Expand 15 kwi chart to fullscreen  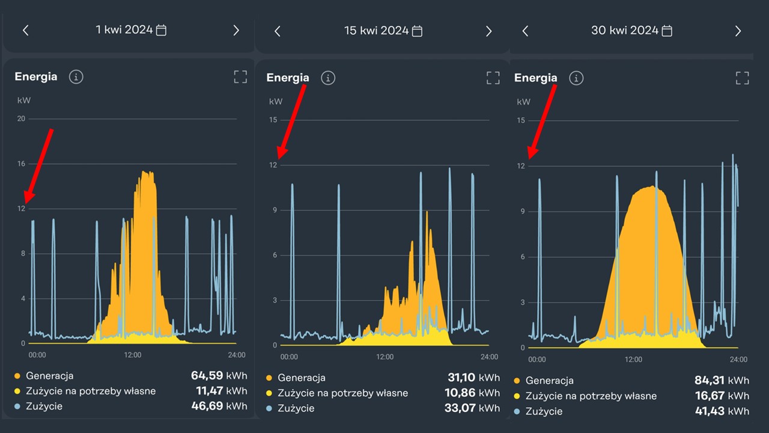point(493,78)
